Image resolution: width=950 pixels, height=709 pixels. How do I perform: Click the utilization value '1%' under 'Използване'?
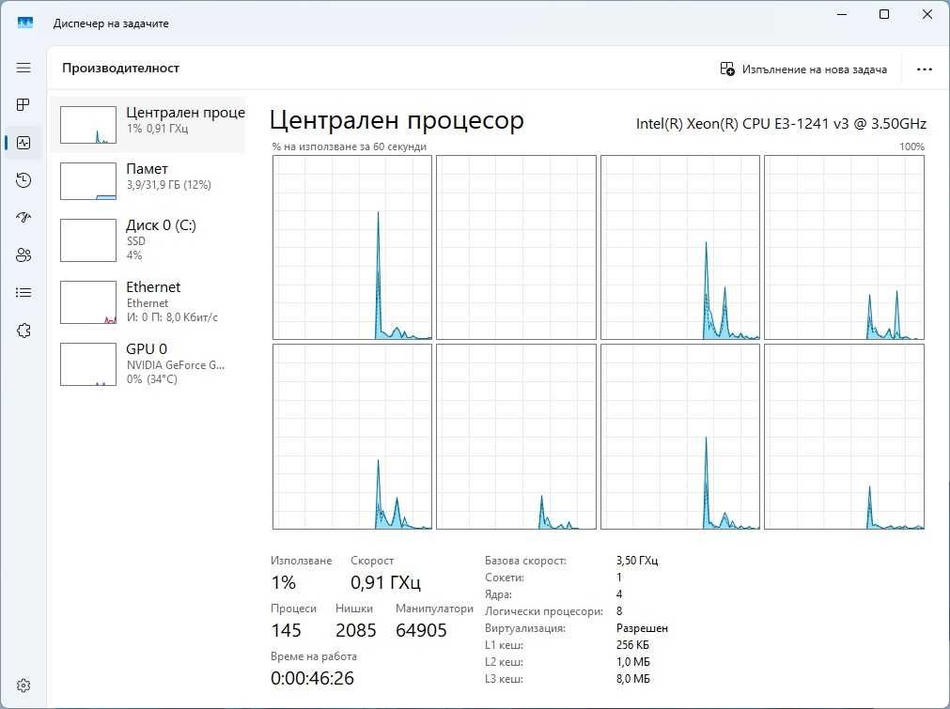click(x=283, y=582)
